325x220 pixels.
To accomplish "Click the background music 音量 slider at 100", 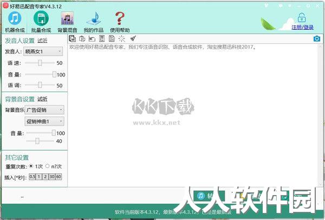I will (x=54, y=133).
